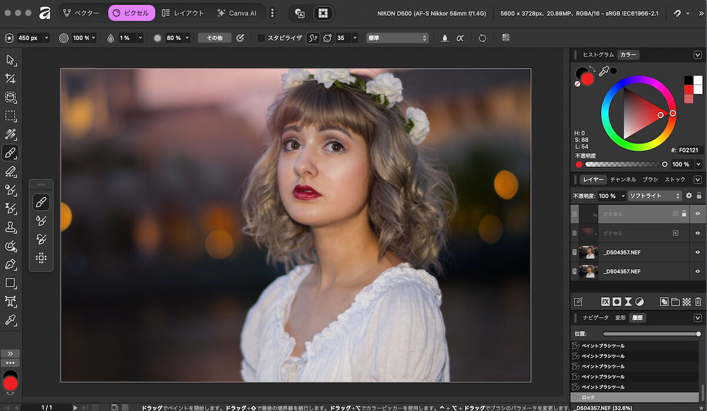The image size is (707, 411).
Task: Select the Move tool in the toolbar
Action: click(10, 60)
